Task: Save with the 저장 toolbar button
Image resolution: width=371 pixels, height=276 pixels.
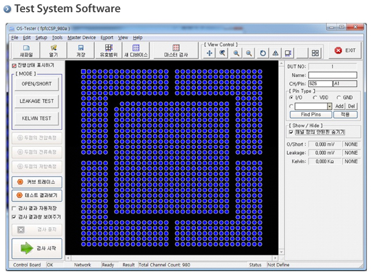Action: (x=81, y=50)
